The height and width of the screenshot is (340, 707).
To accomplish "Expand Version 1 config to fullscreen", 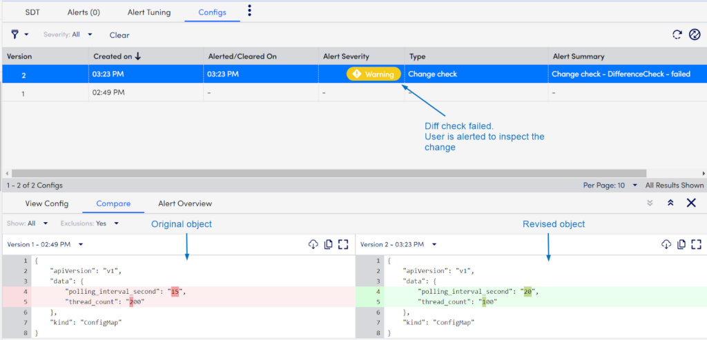I will pyautogui.click(x=344, y=244).
